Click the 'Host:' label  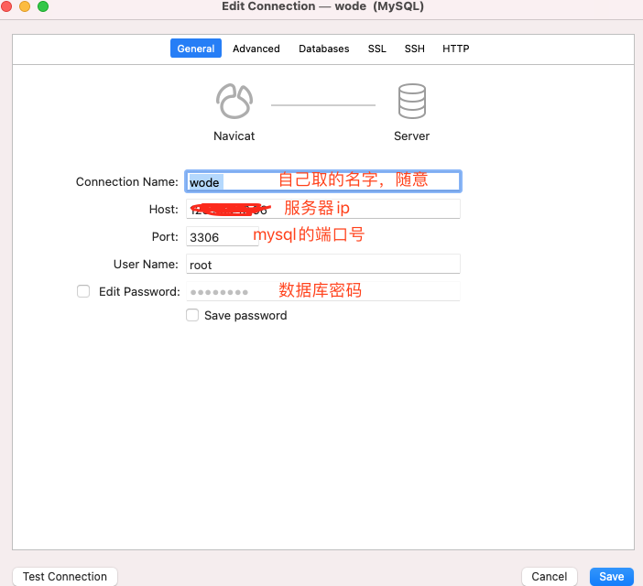[164, 209]
